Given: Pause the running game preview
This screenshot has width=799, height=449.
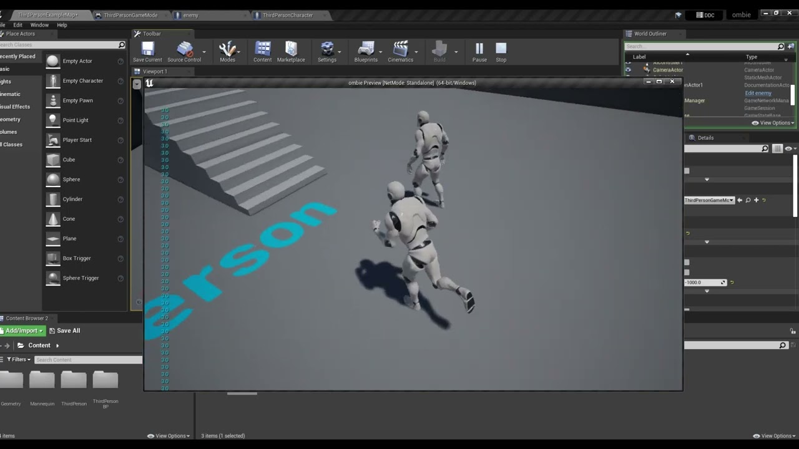Looking at the screenshot, I should (479, 49).
